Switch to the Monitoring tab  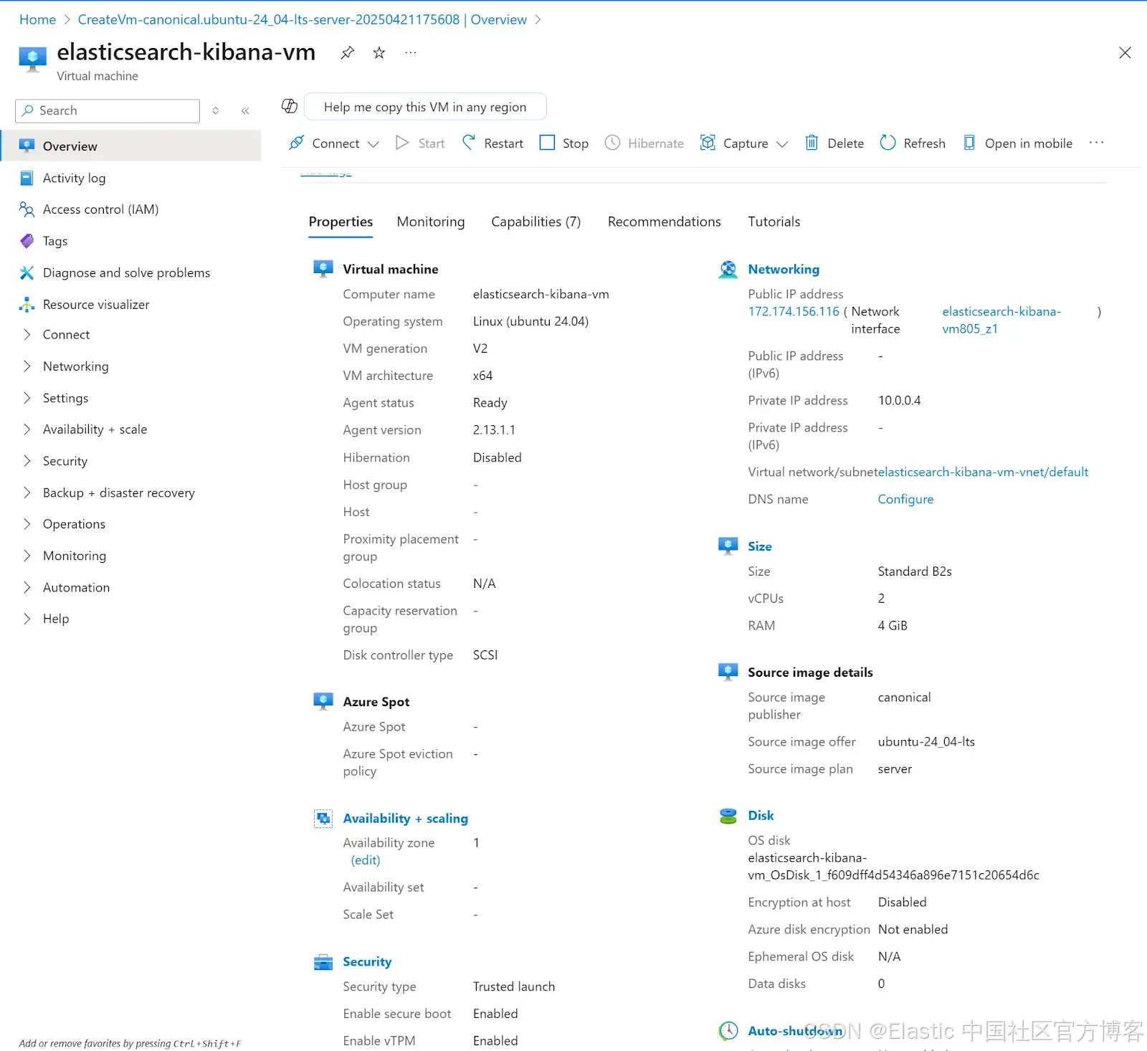pyautogui.click(x=431, y=222)
